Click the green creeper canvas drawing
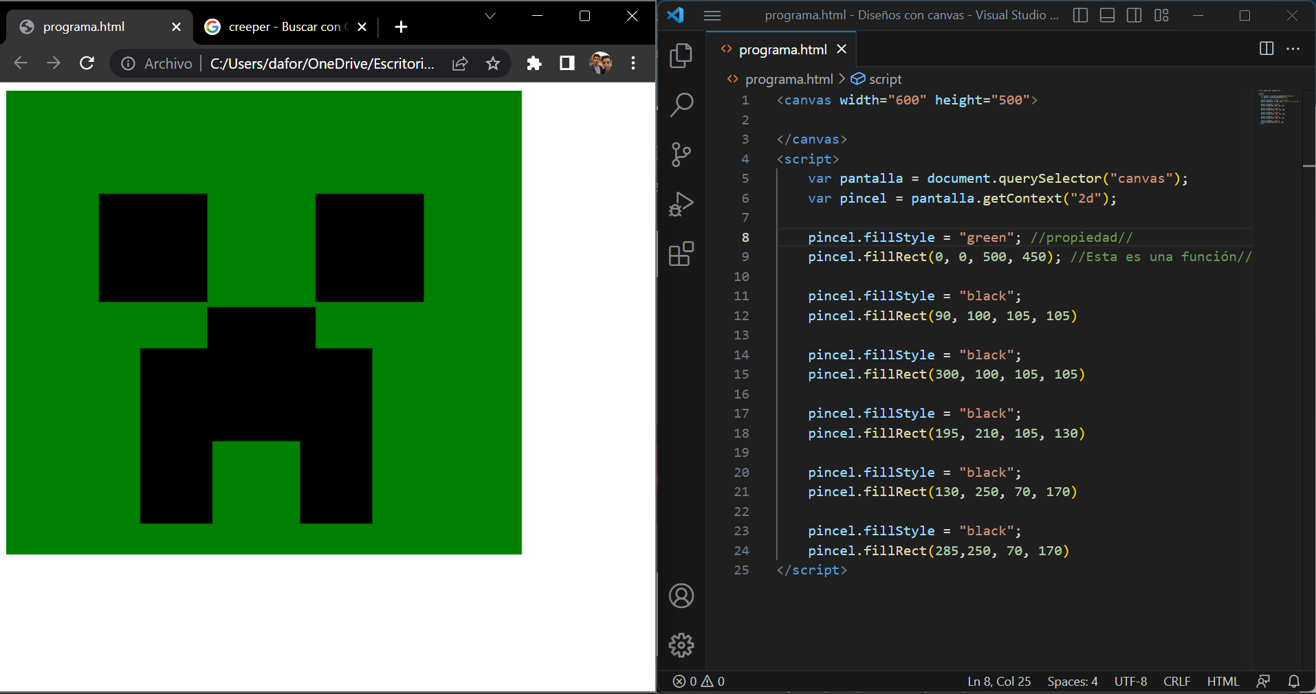The height and width of the screenshot is (694, 1316). point(264,322)
